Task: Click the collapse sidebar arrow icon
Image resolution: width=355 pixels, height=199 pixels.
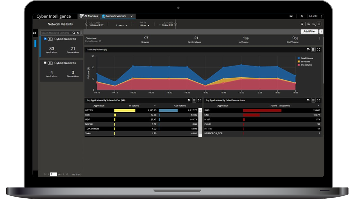Action: point(35,33)
